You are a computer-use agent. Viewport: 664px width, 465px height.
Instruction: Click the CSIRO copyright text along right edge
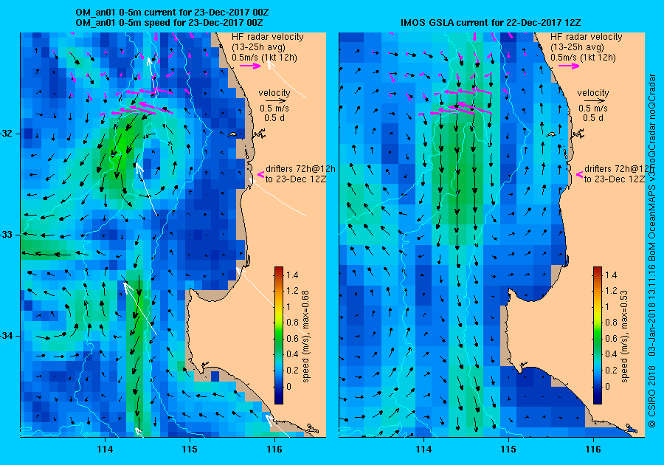651,250
